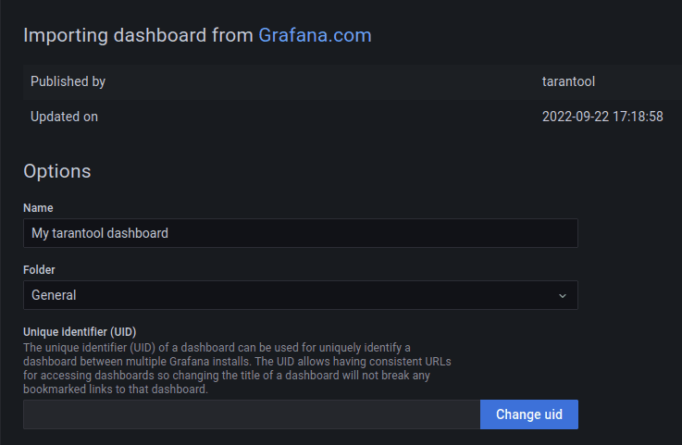
Task: Click the 2022-09-22 17:18:58 timestamp
Action: [x=602, y=117]
